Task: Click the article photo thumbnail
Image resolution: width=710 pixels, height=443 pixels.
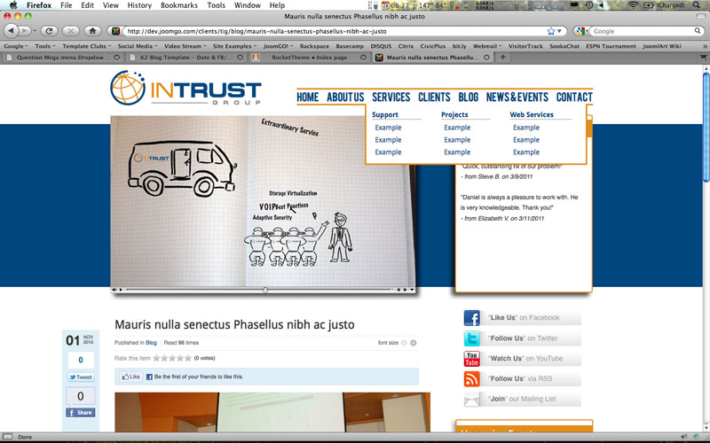Action: tap(272, 412)
